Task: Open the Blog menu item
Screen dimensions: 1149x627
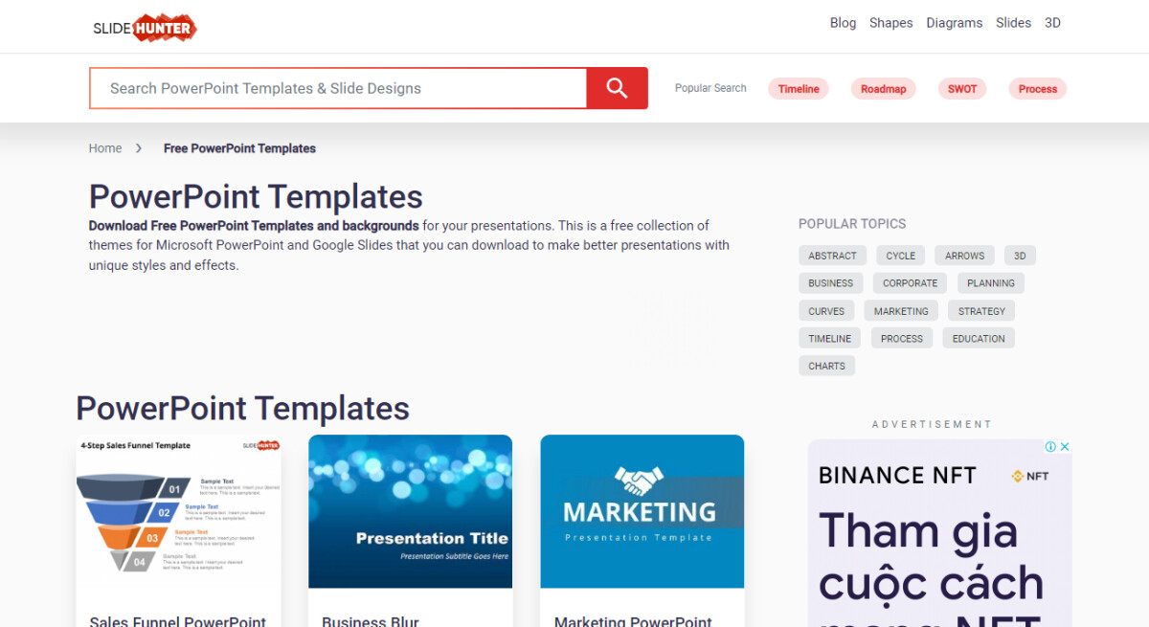Action: pyautogui.click(x=843, y=22)
